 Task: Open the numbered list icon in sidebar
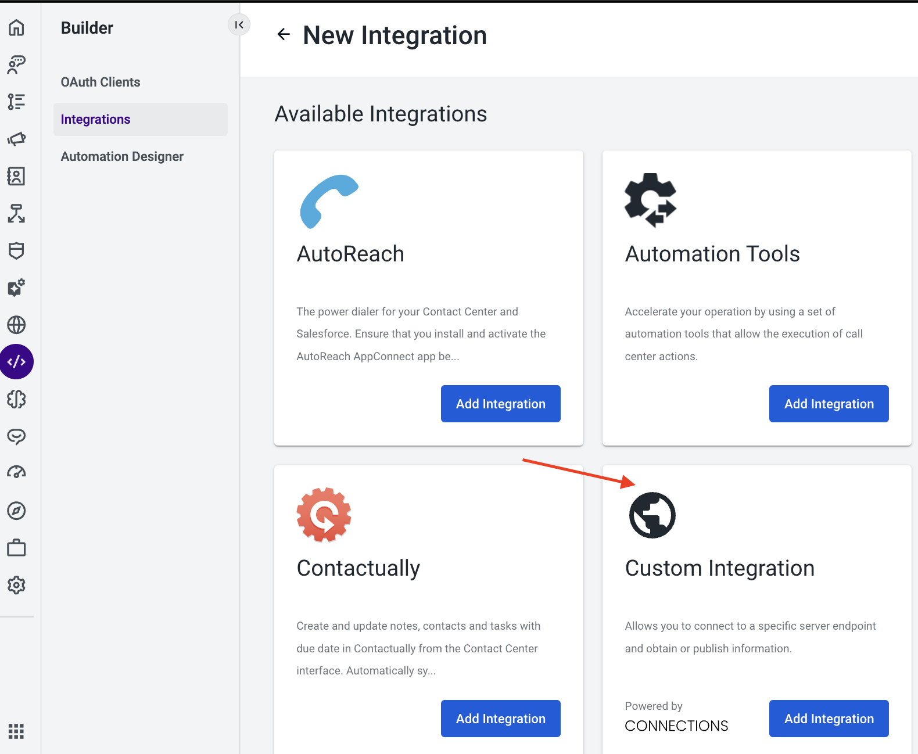pyautogui.click(x=16, y=102)
